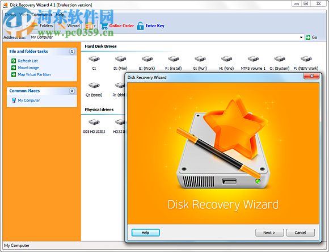The height and width of the screenshot is (252, 329).
Task: Minimize the main application window
Action: click(x=297, y=3)
